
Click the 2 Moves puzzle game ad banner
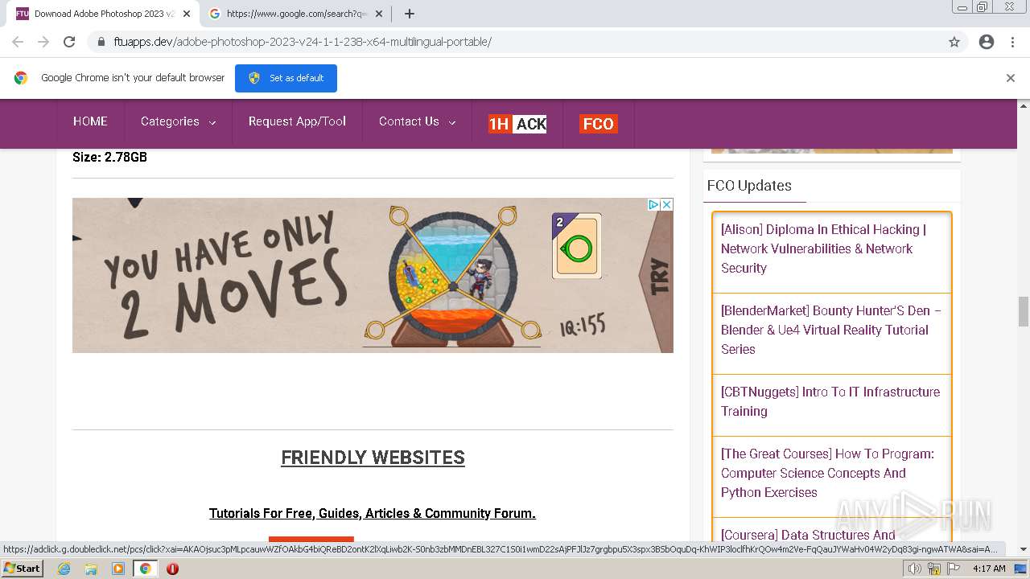click(x=373, y=275)
